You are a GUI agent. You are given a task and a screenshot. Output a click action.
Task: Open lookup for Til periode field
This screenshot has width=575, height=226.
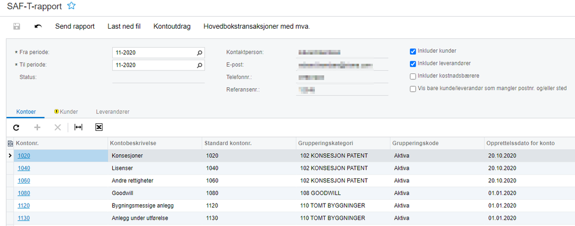pos(200,65)
